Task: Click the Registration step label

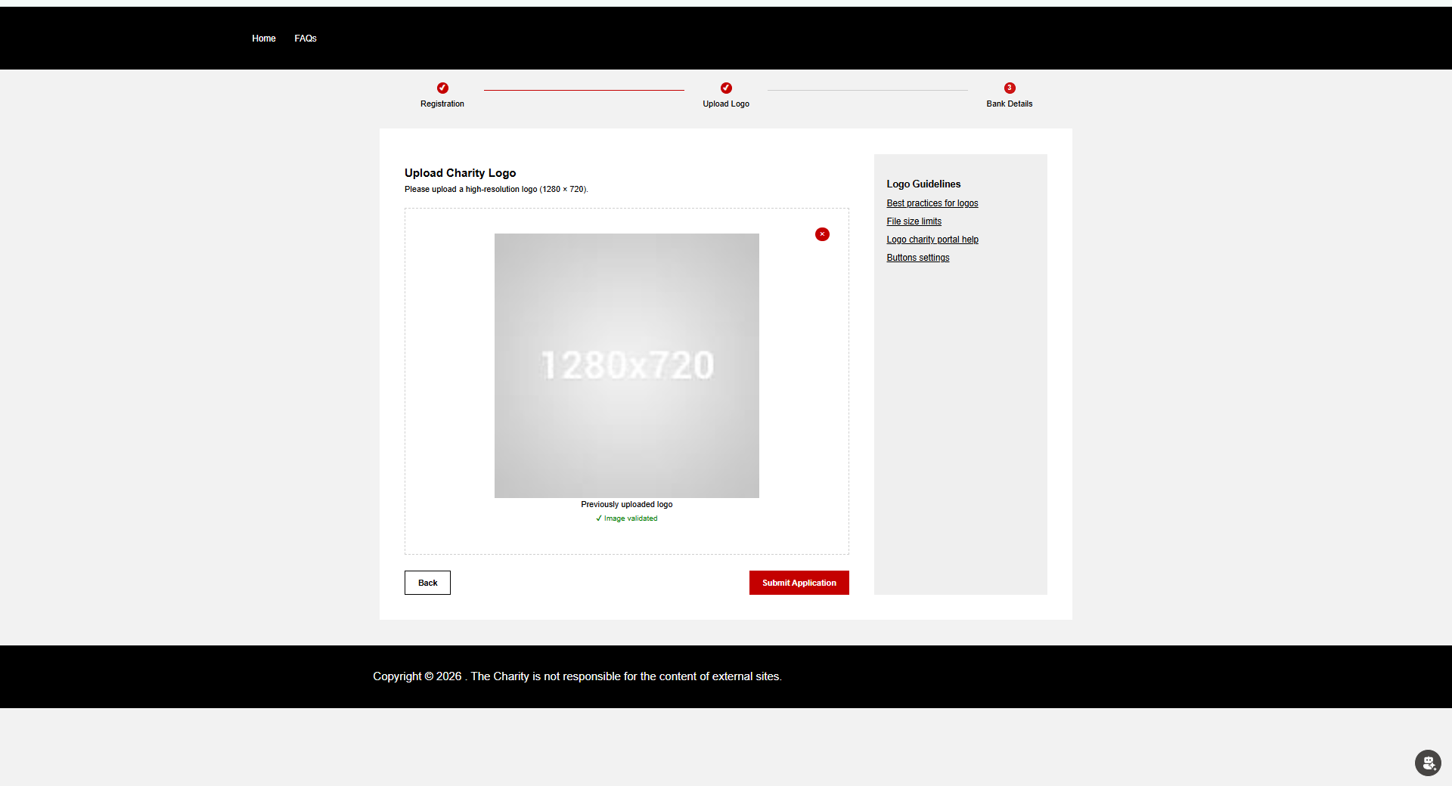Action: [442, 104]
